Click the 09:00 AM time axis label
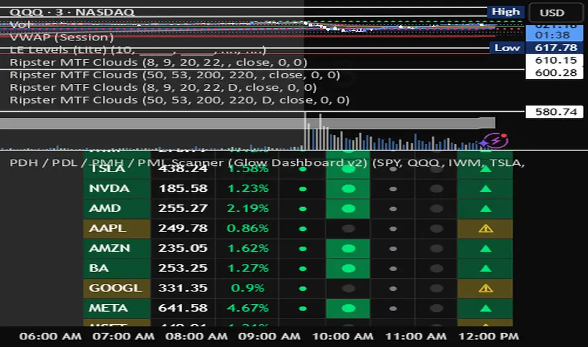The height and width of the screenshot is (347, 588). [x=269, y=336]
